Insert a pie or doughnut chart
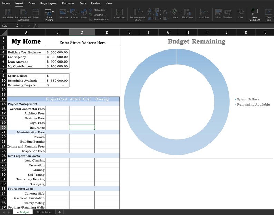The width and height of the screenshot is (274, 215). coord(149,18)
